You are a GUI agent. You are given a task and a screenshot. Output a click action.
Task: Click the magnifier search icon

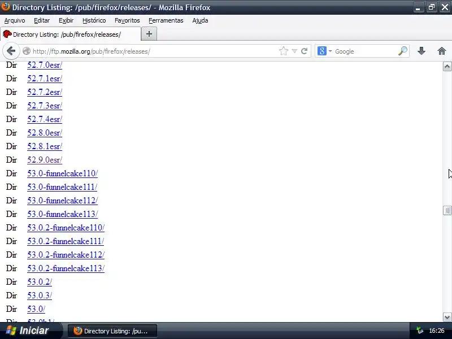pos(403,51)
